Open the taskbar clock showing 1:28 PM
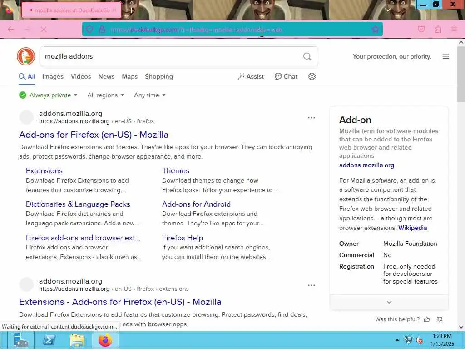The width and height of the screenshot is (465, 349). (442, 340)
